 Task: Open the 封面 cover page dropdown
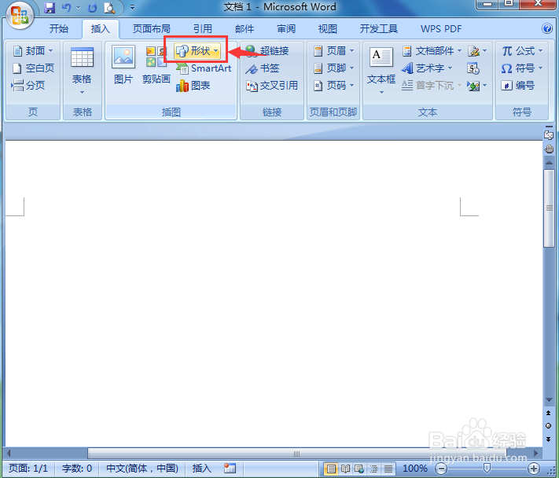33,50
